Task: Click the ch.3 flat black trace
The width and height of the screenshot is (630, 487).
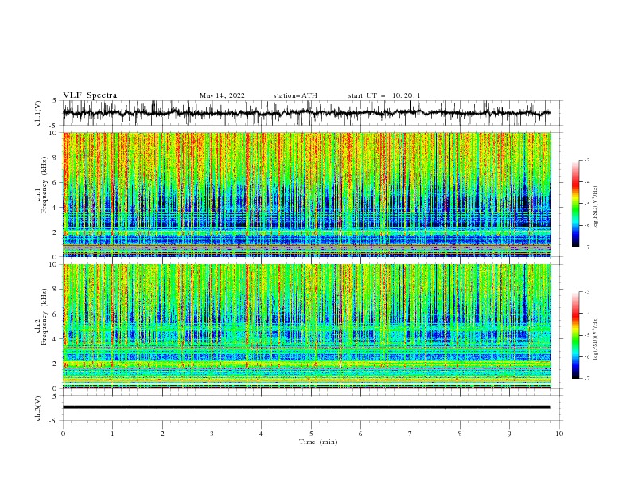Action: (306, 407)
